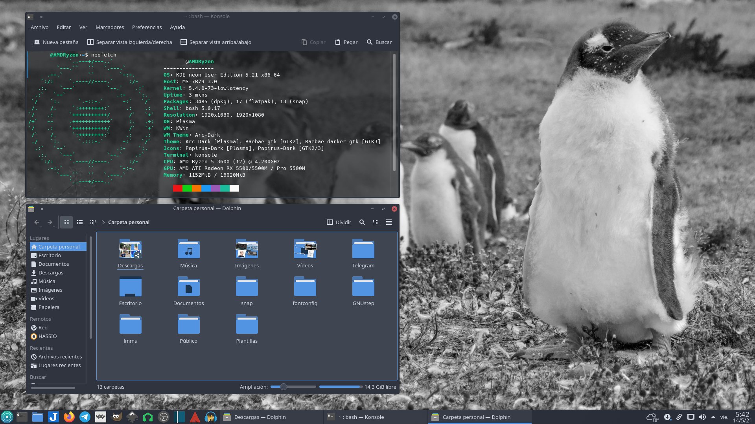This screenshot has width=755, height=424.
Task: Open the Telegram taskbar icon
Action: pos(85,417)
